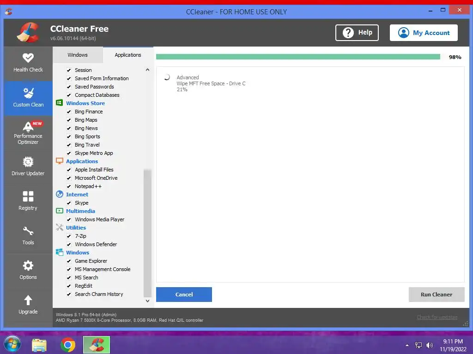473x354 pixels.
Task: Uncheck Saved Form Information
Action: click(69, 78)
